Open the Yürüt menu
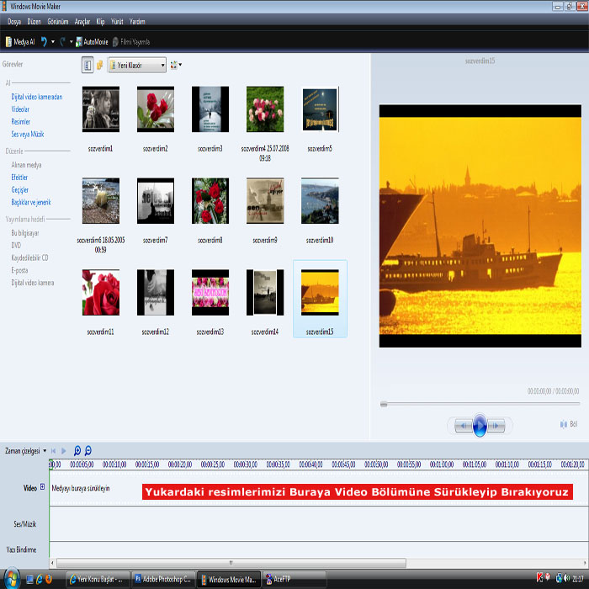589x589 pixels. tap(117, 21)
